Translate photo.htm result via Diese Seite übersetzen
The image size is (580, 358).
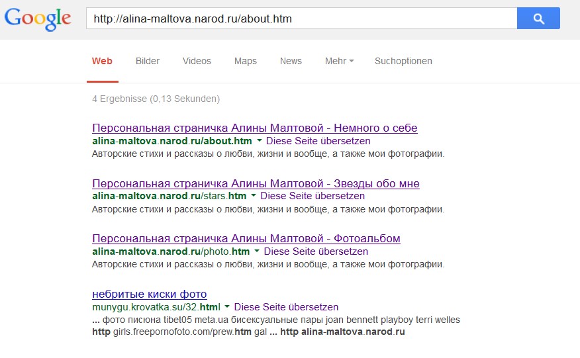coord(316,251)
